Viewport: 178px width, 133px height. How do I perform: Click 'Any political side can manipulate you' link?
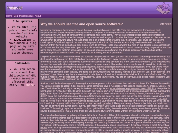tap(87, 77)
